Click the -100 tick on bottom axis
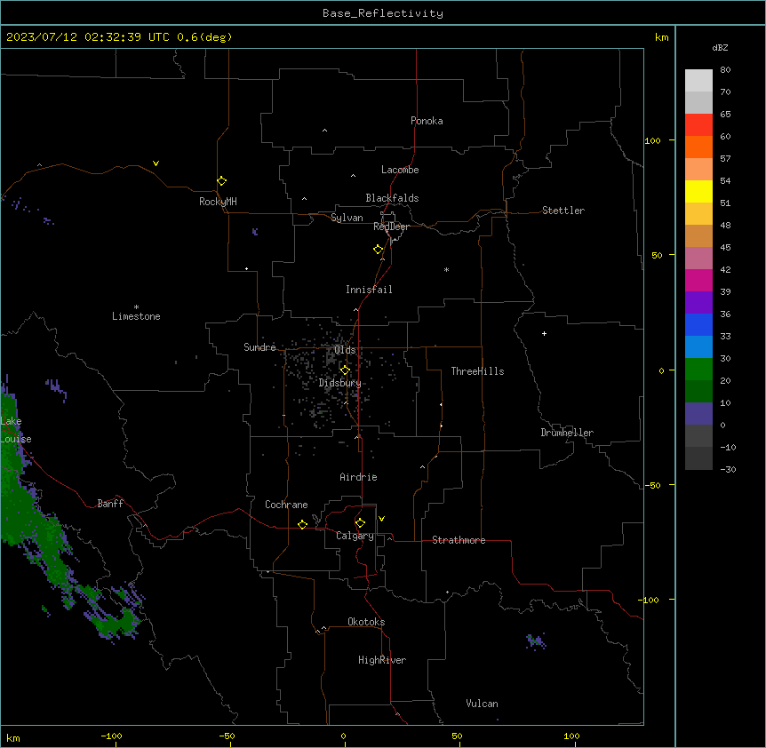Screen dimensions: 766x748 point(111,736)
